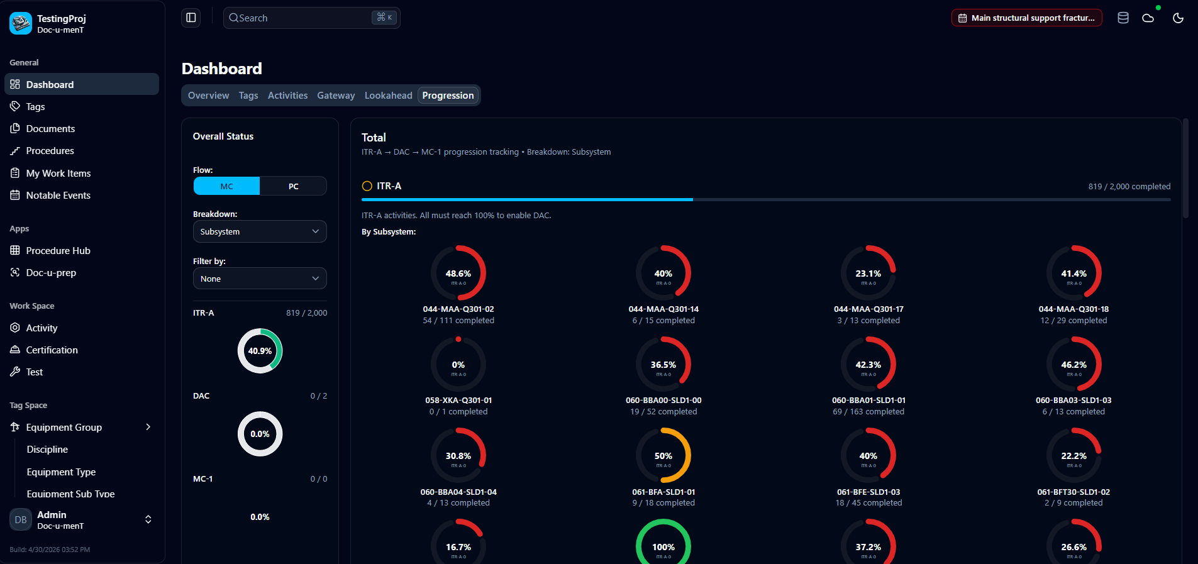Open Procedures in the sidebar
This screenshot has height=564, width=1198.
coord(82,151)
